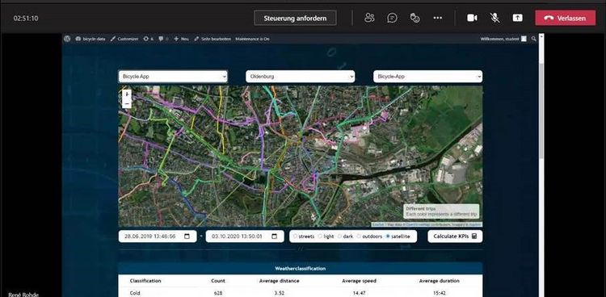Open Customizer in WordPress admin bar
Screen dimensions: 606x297
124,39
